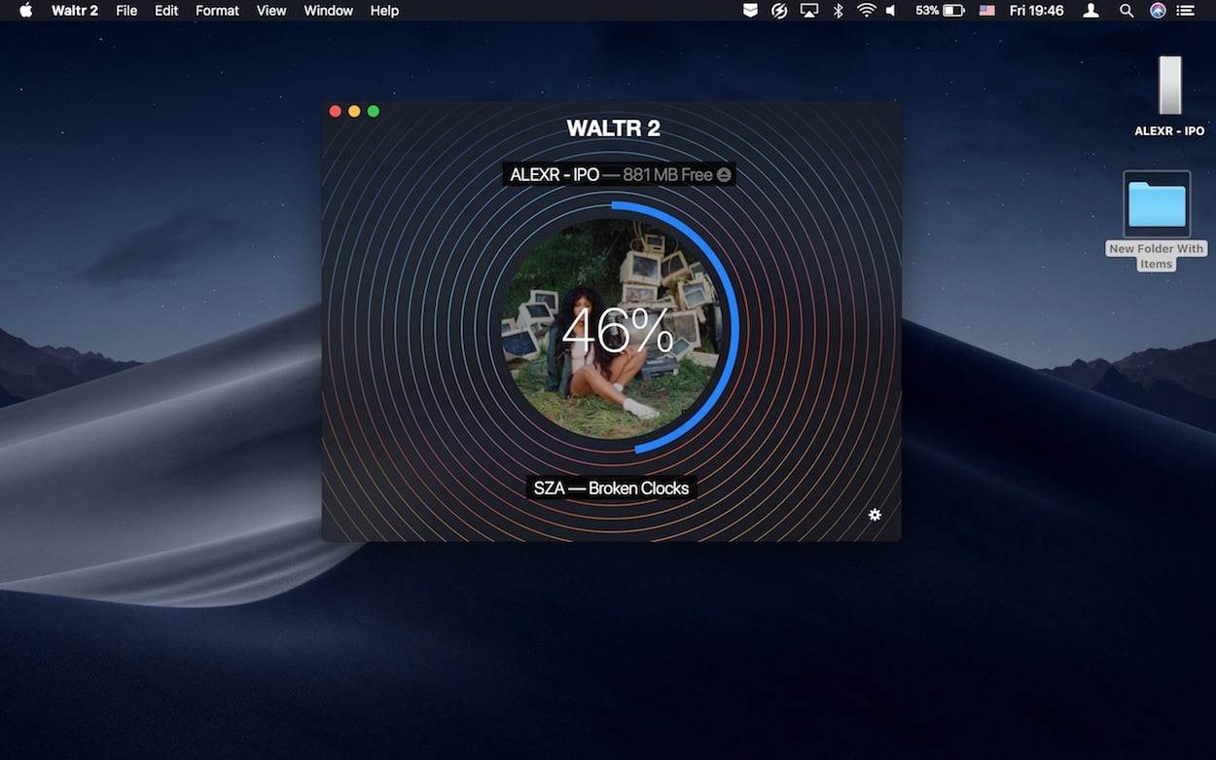The width and height of the screenshot is (1216, 760).
Task: Open the WALTR settings gear
Action: [x=875, y=515]
